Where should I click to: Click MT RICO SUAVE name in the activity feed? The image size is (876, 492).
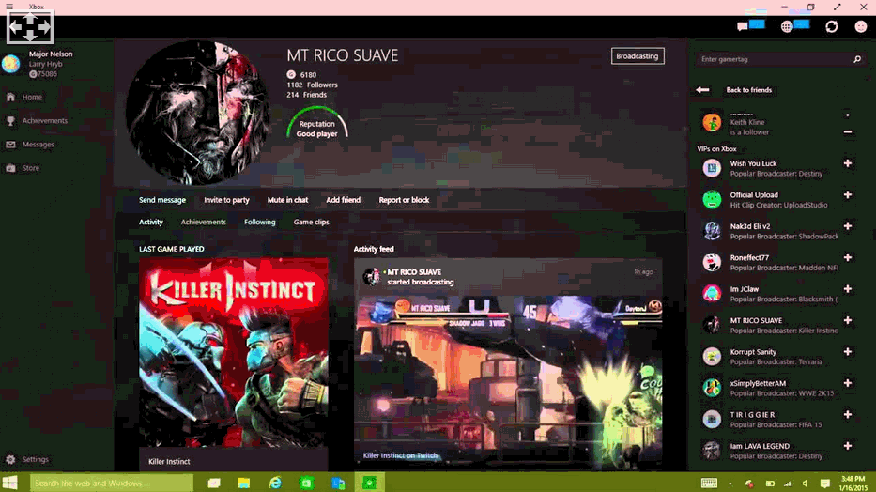[414, 272]
